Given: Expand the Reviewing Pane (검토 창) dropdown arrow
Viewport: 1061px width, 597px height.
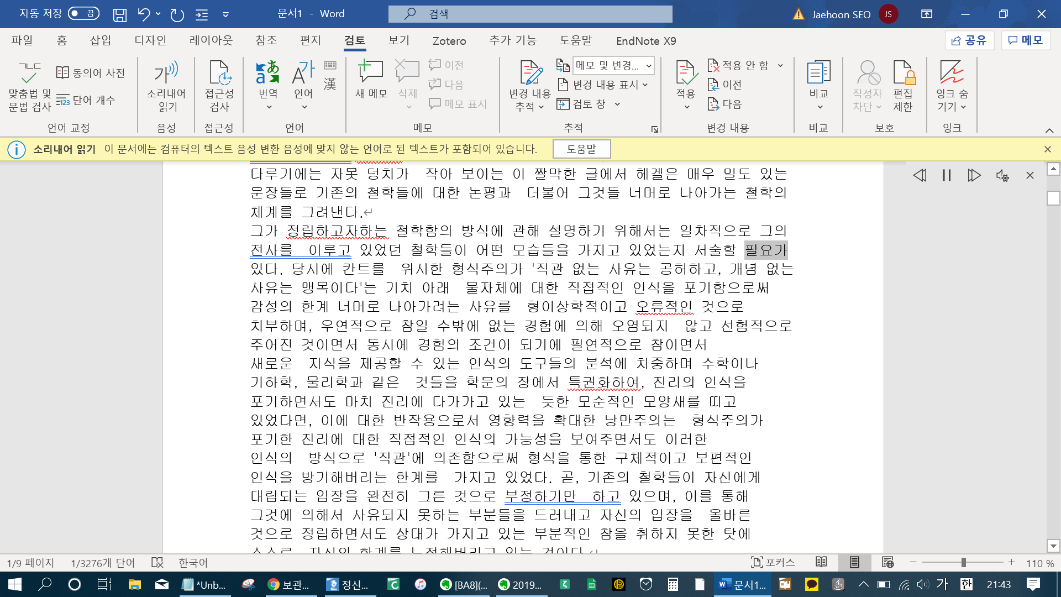Looking at the screenshot, I should pyautogui.click(x=617, y=104).
